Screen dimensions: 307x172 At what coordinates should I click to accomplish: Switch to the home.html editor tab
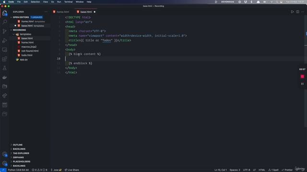[63, 12]
